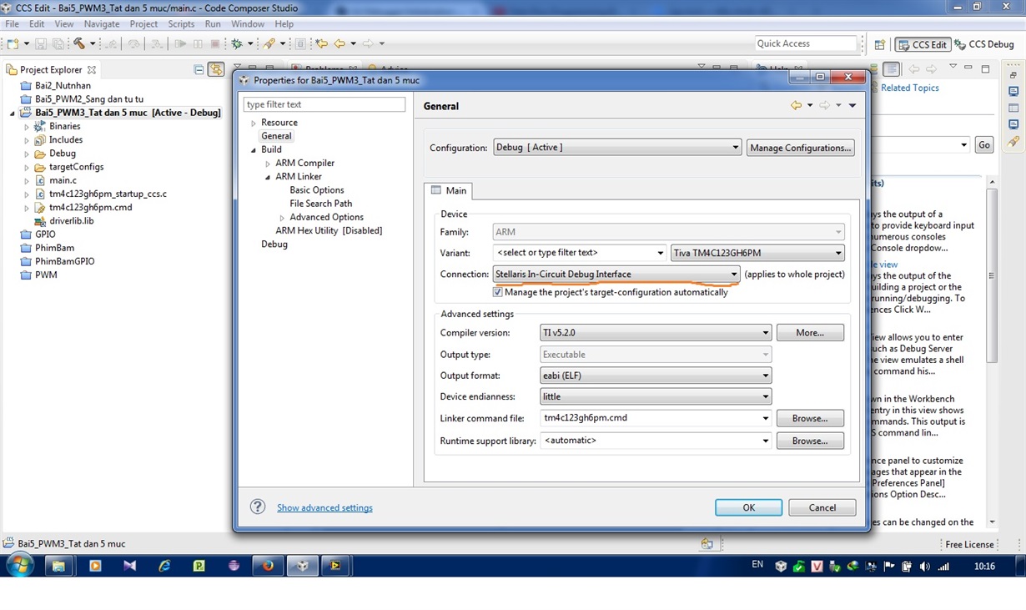The width and height of the screenshot is (1026, 610).
Task: Open Linker command file dropdown
Action: [x=765, y=418]
